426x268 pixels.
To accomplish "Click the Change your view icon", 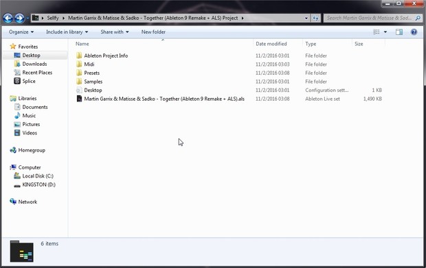I will (x=377, y=32).
